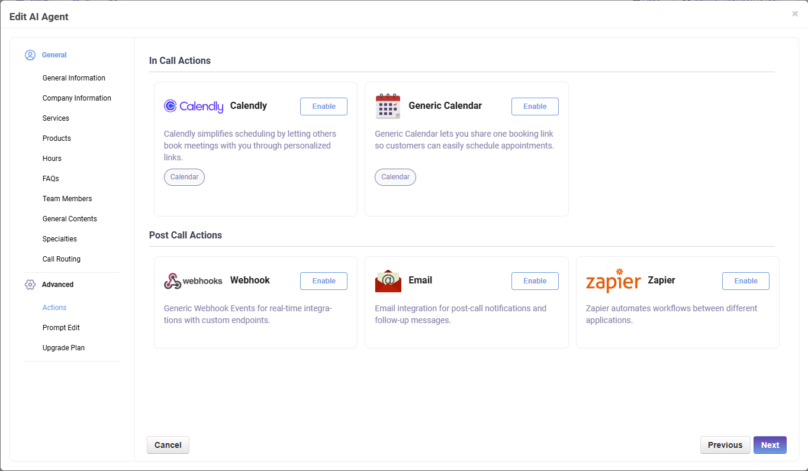The height and width of the screenshot is (471, 808).
Task: Cancel editing the AI agent
Action: tap(168, 445)
